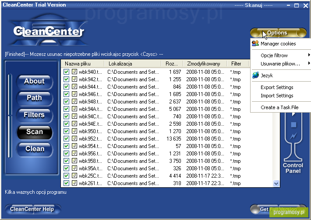Click the file icon of wbk94E row
Image resolution: width=311 pixels, height=220 pixels.
tap(74, 124)
